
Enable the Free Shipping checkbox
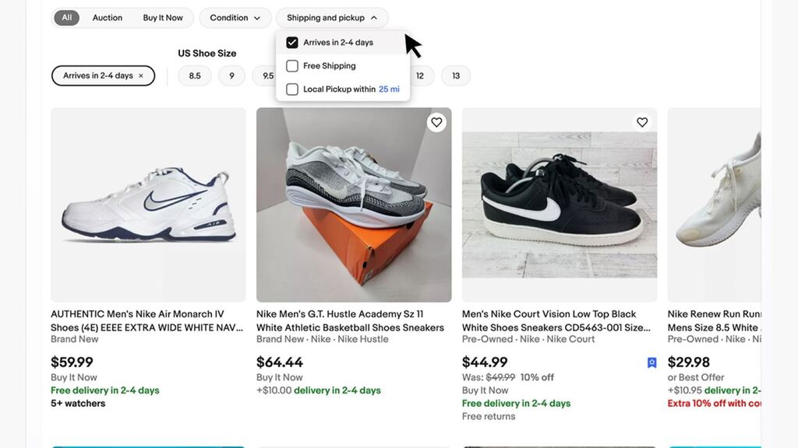pos(292,66)
